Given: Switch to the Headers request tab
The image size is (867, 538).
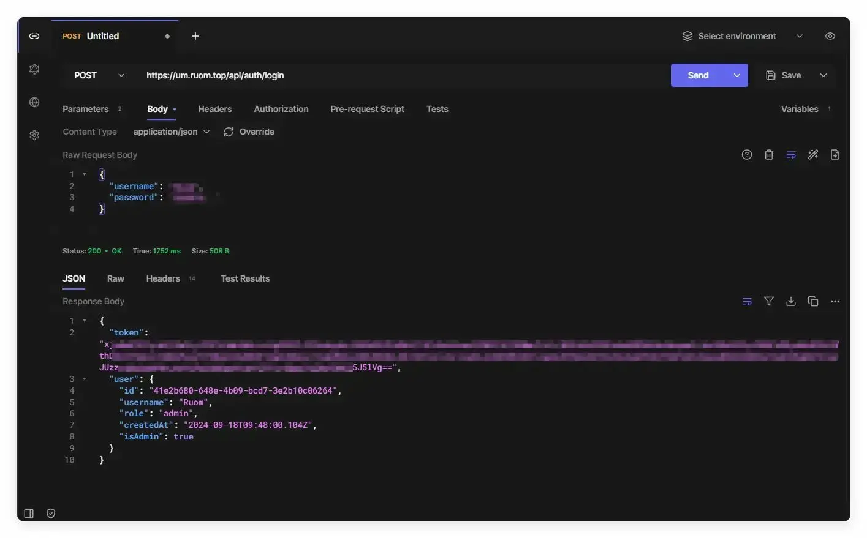Looking at the screenshot, I should tap(214, 109).
